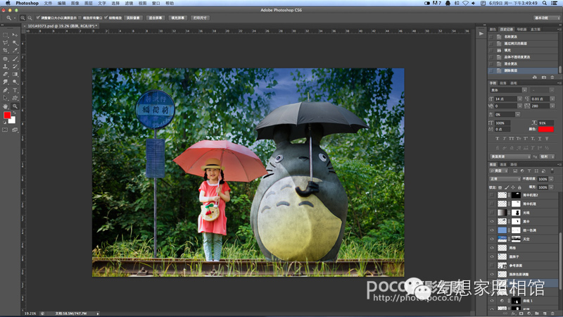Select the Pen tool
Viewport: 563px width, 317px height.
[6, 90]
